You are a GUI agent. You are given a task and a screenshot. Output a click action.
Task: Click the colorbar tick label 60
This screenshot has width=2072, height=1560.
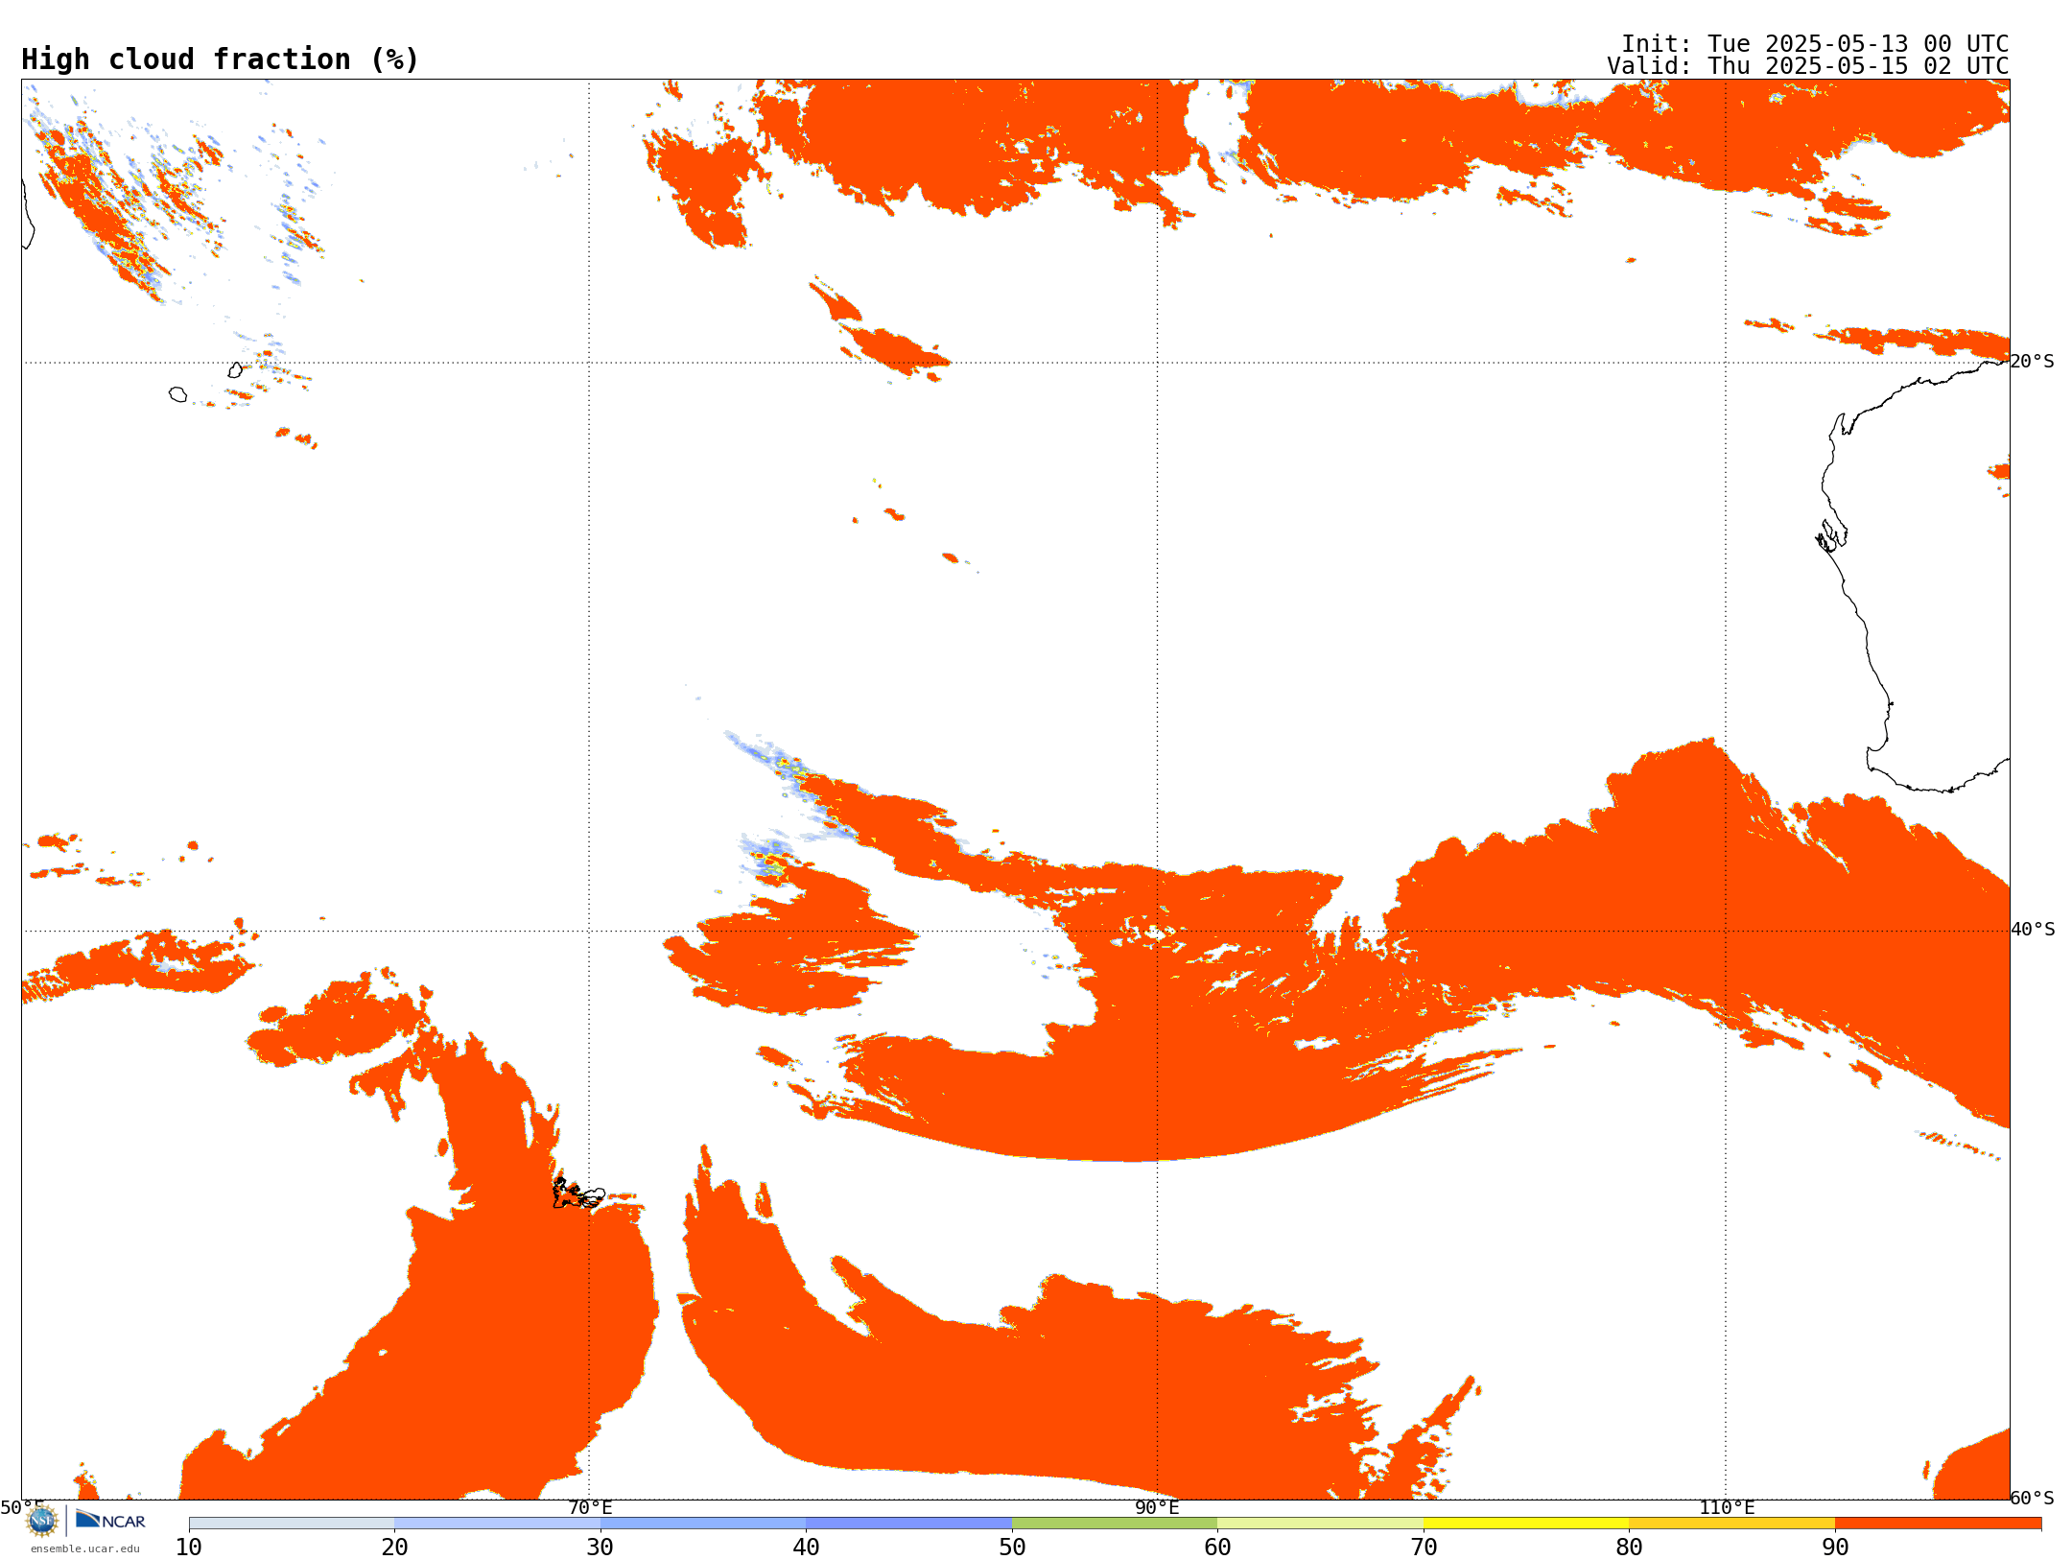coord(1217,1548)
